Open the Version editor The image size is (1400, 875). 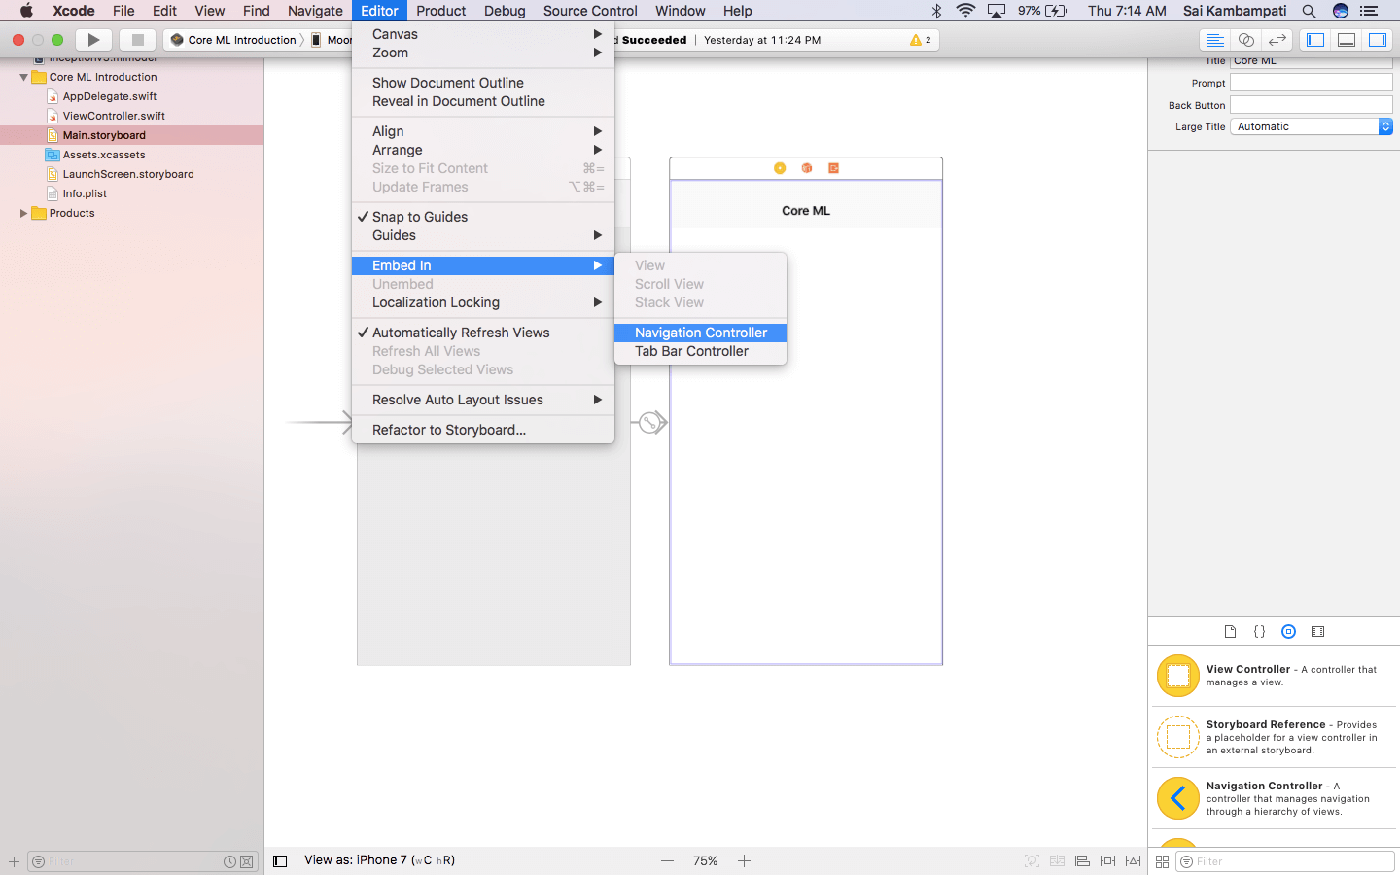[1277, 40]
